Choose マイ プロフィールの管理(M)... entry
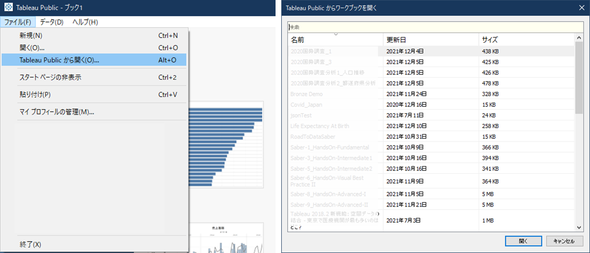 94,112
